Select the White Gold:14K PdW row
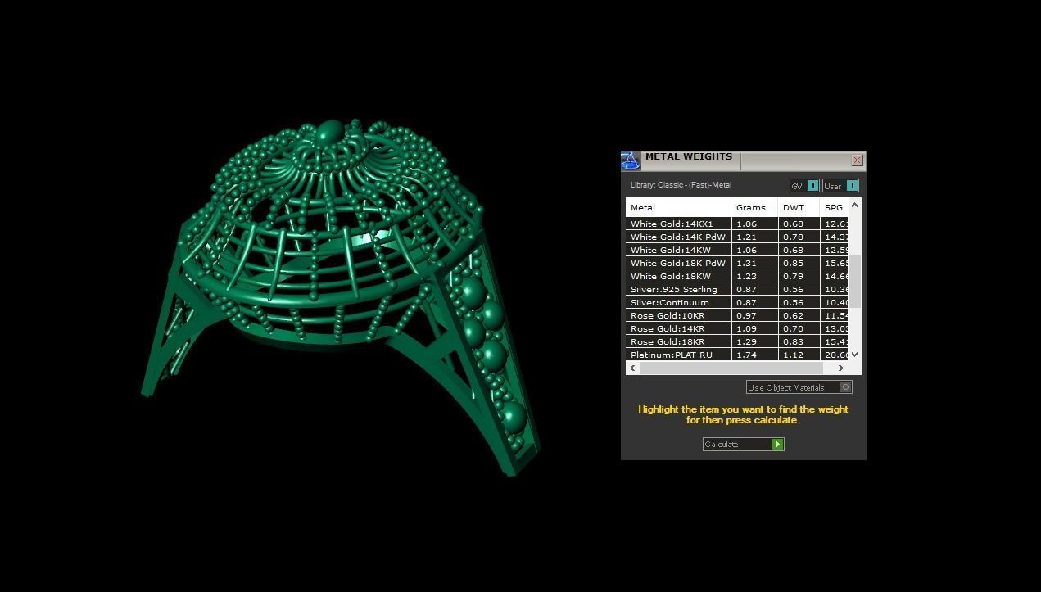 click(x=737, y=237)
